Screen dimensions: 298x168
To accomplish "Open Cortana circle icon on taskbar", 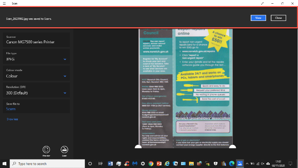I will coord(90,164).
